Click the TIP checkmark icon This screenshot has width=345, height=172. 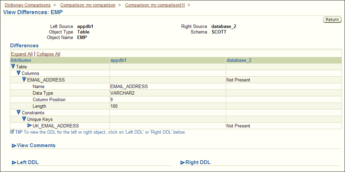click(x=12, y=132)
